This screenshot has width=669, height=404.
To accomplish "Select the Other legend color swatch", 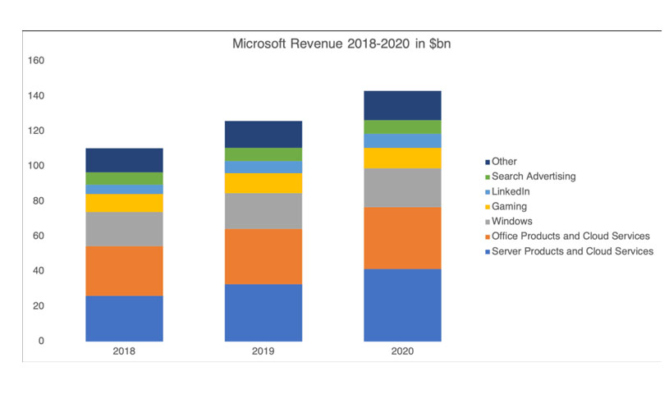I will (488, 162).
